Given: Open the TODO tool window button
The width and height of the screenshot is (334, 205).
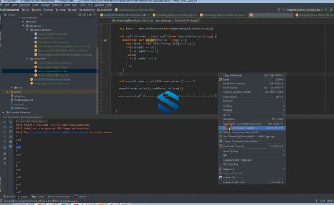Looking at the screenshot, I should coord(38,197).
